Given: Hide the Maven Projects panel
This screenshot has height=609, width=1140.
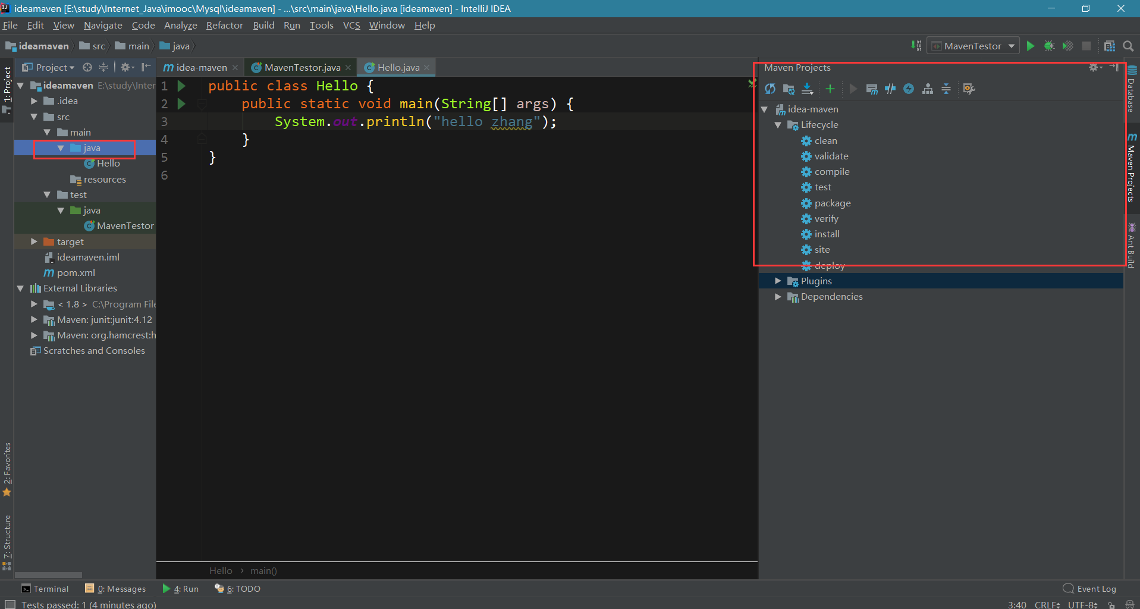Looking at the screenshot, I should [1114, 67].
